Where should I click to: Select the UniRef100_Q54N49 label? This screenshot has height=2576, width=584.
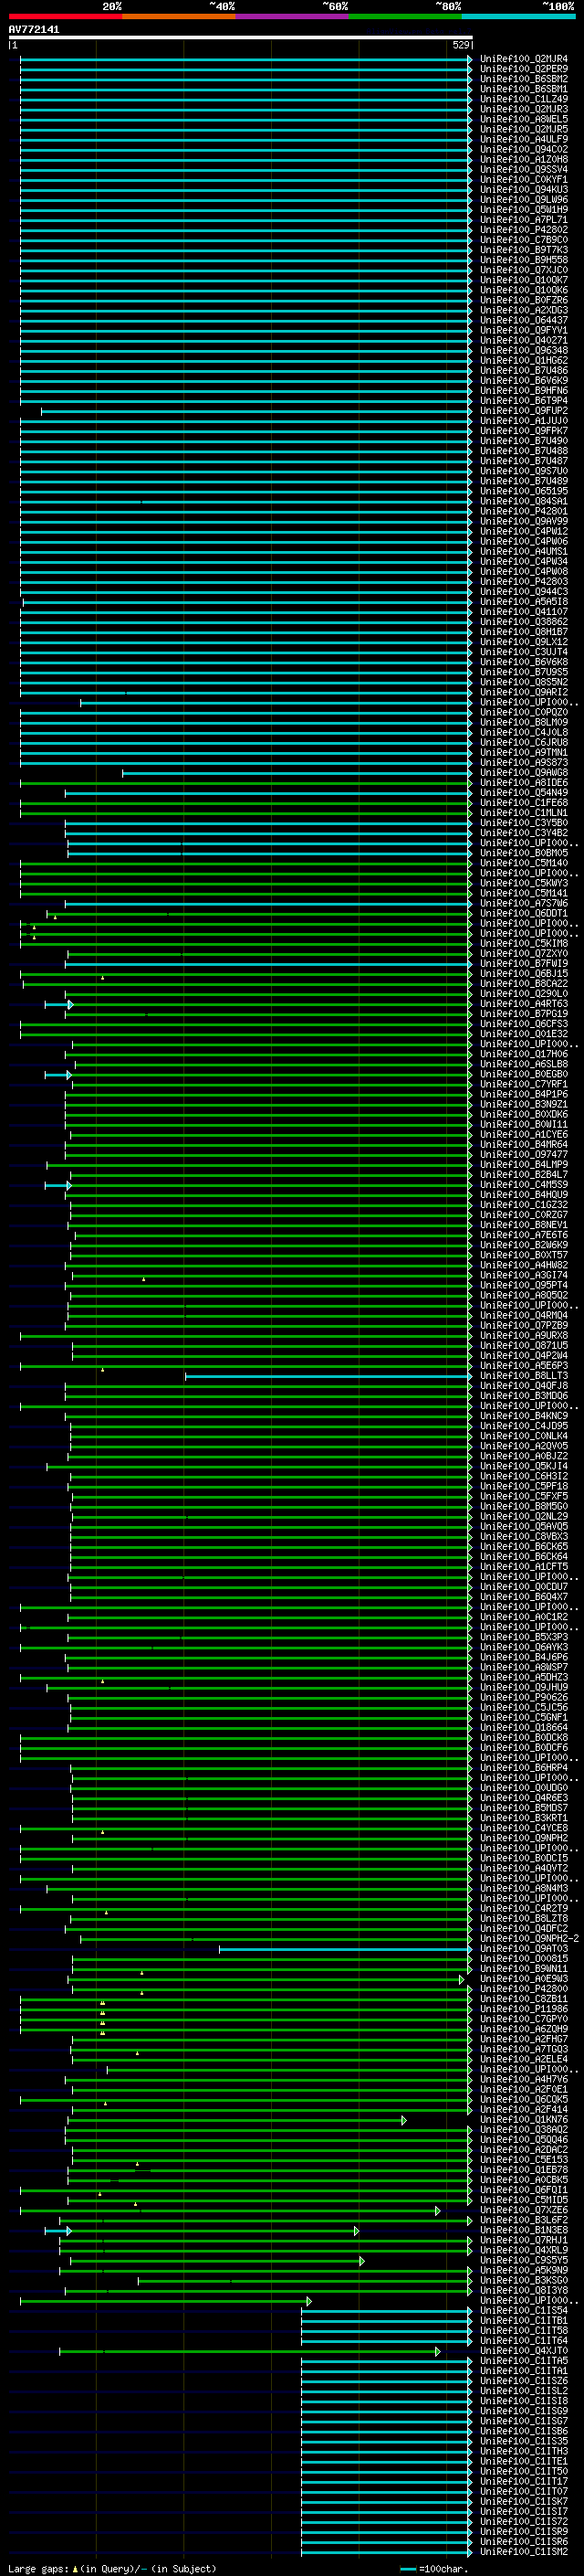(524, 793)
